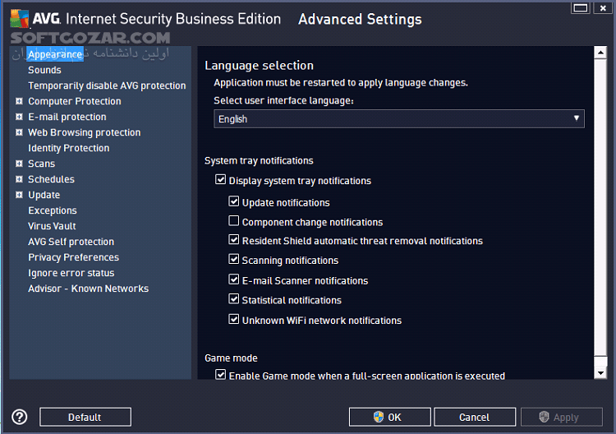
Task: Open help via the question mark icon
Action: pyautogui.click(x=19, y=417)
